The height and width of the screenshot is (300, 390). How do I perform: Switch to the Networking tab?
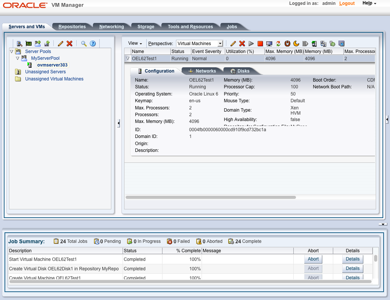(x=111, y=27)
